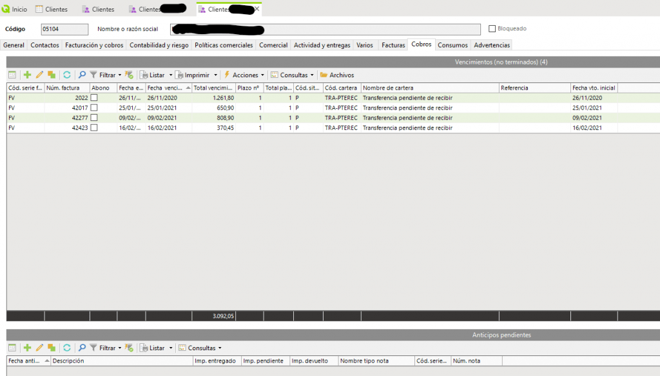This screenshot has width=660, height=376.
Task: Check Abono box for invoice 42423
Action: (x=94, y=128)
